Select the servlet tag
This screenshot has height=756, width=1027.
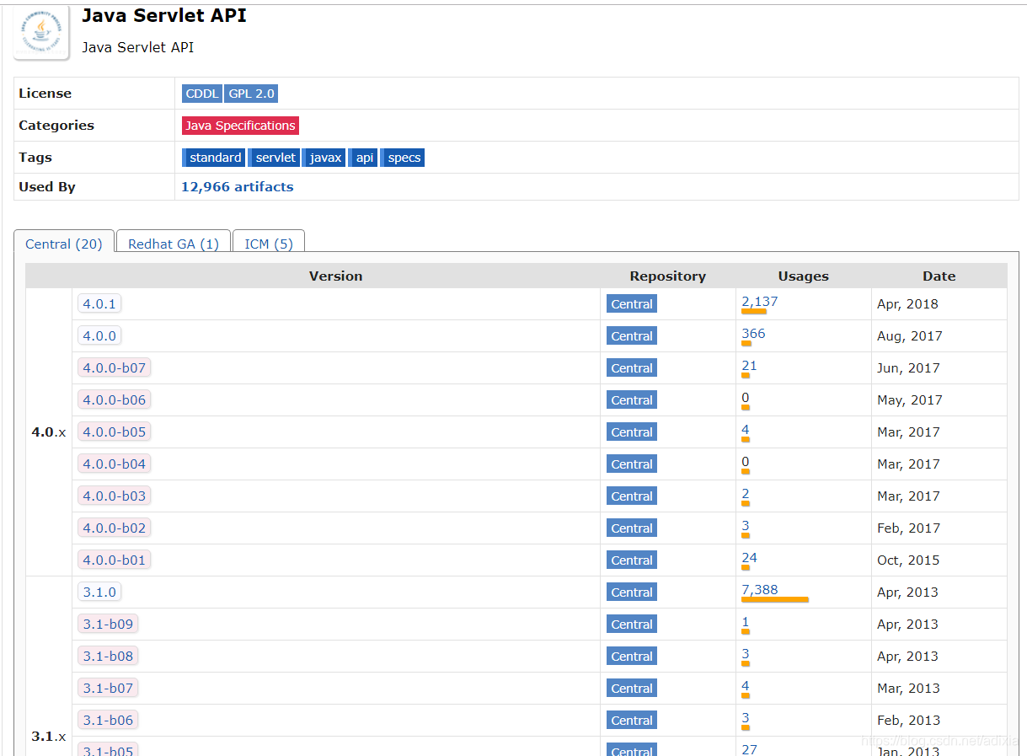[x=275, y=158]
